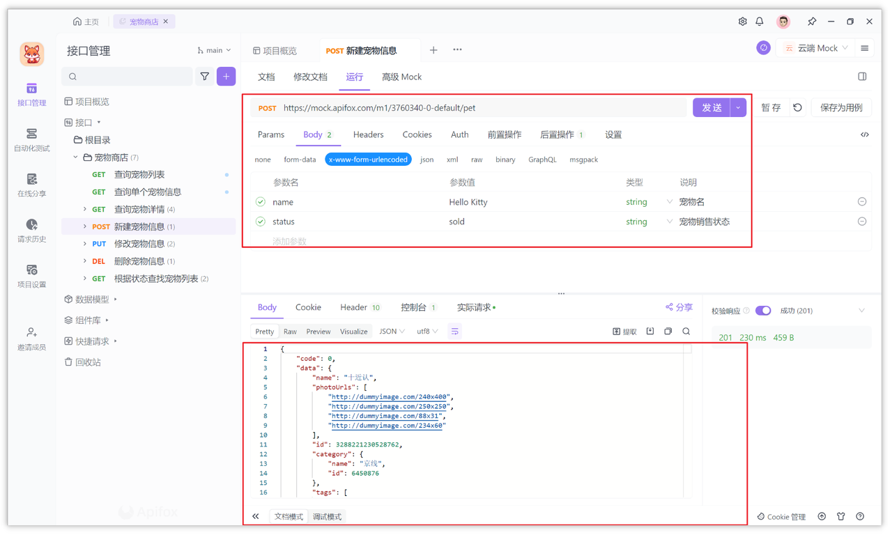This screenshot has height=535, width=892.
Task: Toggle word wrap in the response toolbar
Action: [x=455, y=332]
